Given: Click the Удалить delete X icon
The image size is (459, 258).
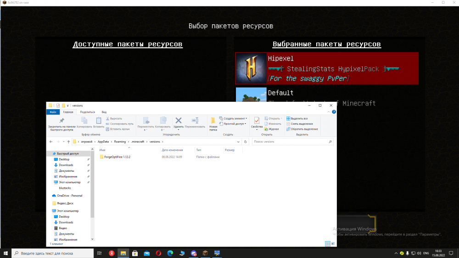Looking at the screenshot, I should [x=178, y=121].
